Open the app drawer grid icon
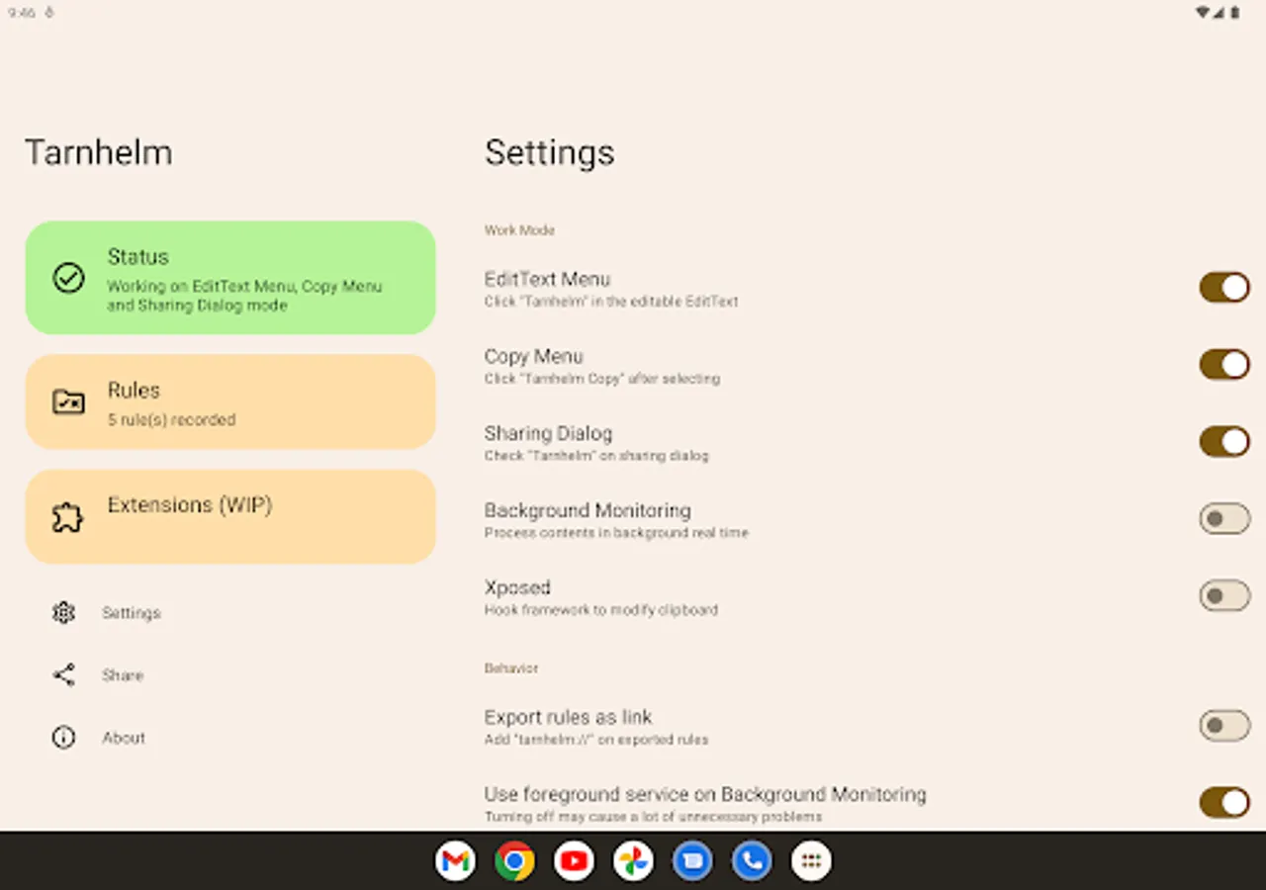Image resolution: width=1266 pixels, height=890 pixels. click(x=811, y=861)
